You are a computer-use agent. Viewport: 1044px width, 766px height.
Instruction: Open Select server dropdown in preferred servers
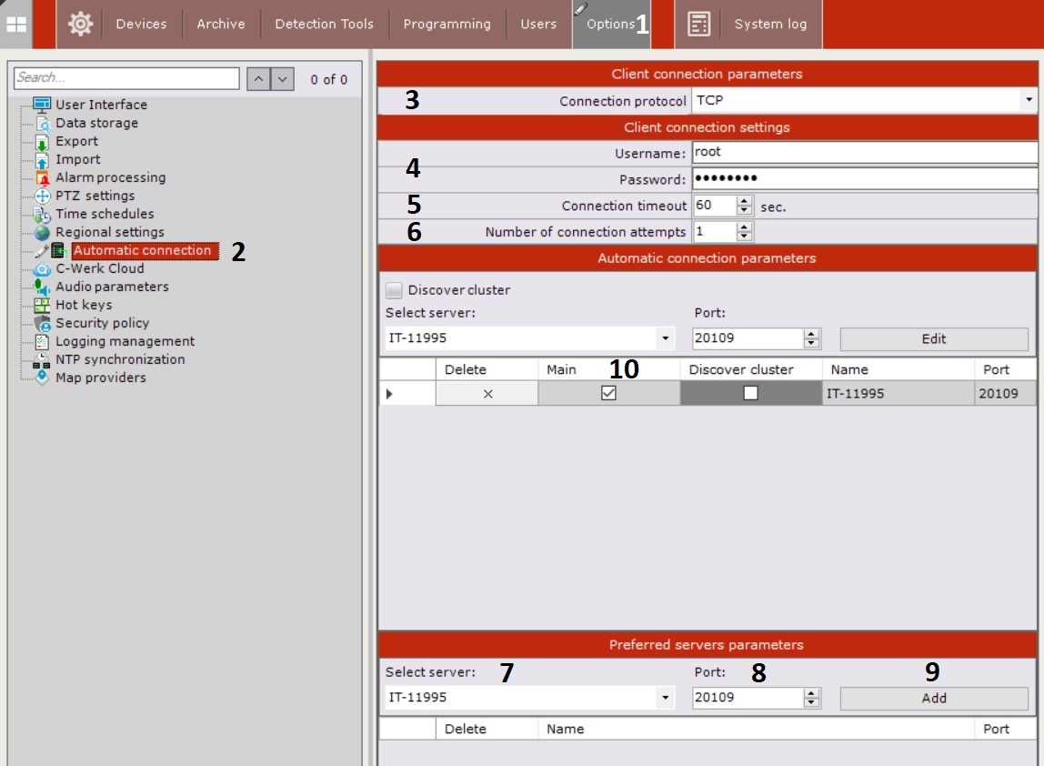[x=666, y=698]
